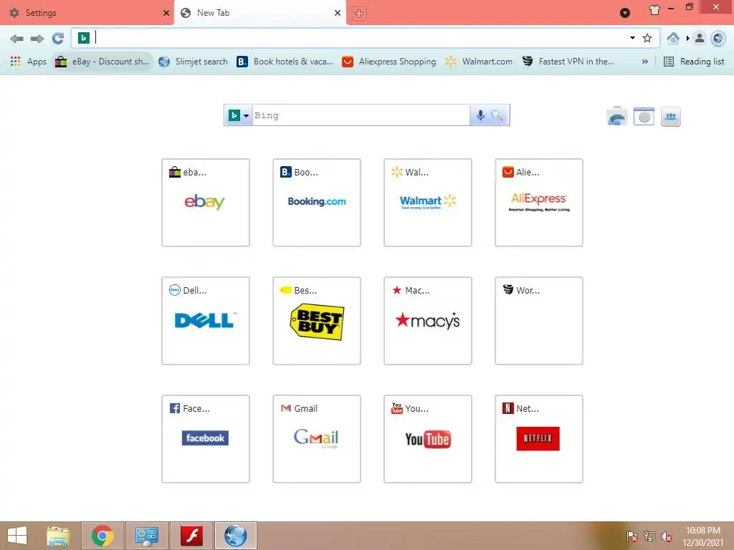Click the black circular download arrow icon

coord(625,13)
